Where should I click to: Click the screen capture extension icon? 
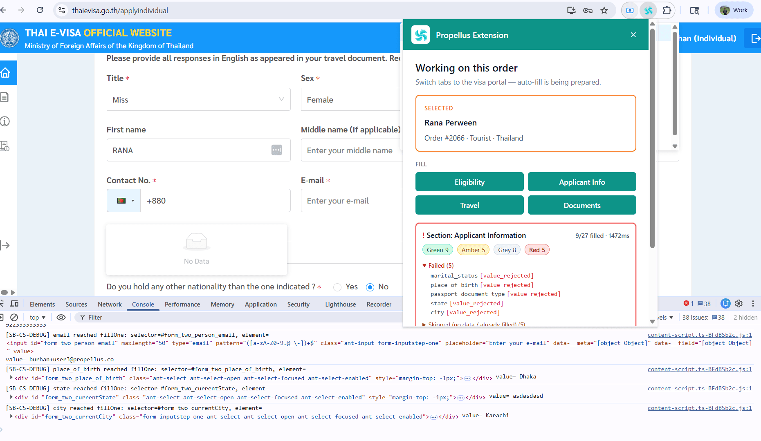point(630,10)
